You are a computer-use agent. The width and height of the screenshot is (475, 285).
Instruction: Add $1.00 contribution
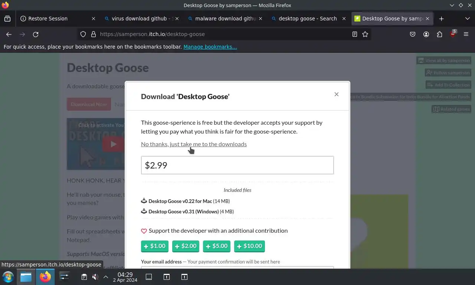[x=155, y=246]
